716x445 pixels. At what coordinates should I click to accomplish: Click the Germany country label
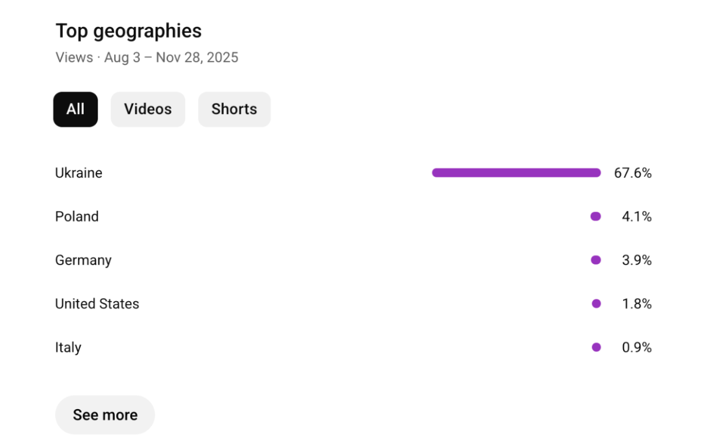(x=83, y=260)
